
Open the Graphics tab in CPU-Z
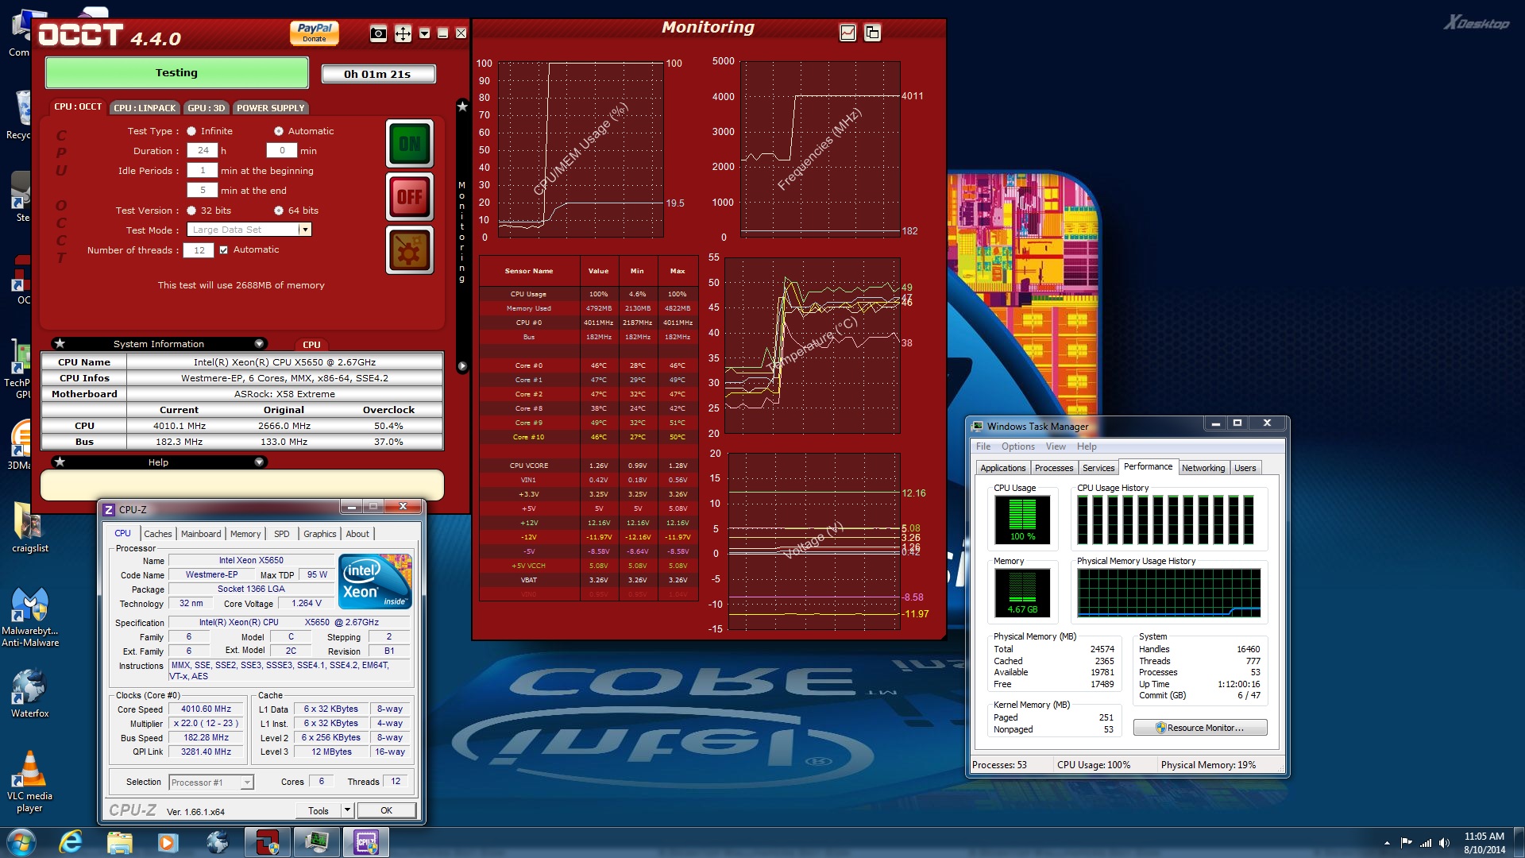pos(319,534)
